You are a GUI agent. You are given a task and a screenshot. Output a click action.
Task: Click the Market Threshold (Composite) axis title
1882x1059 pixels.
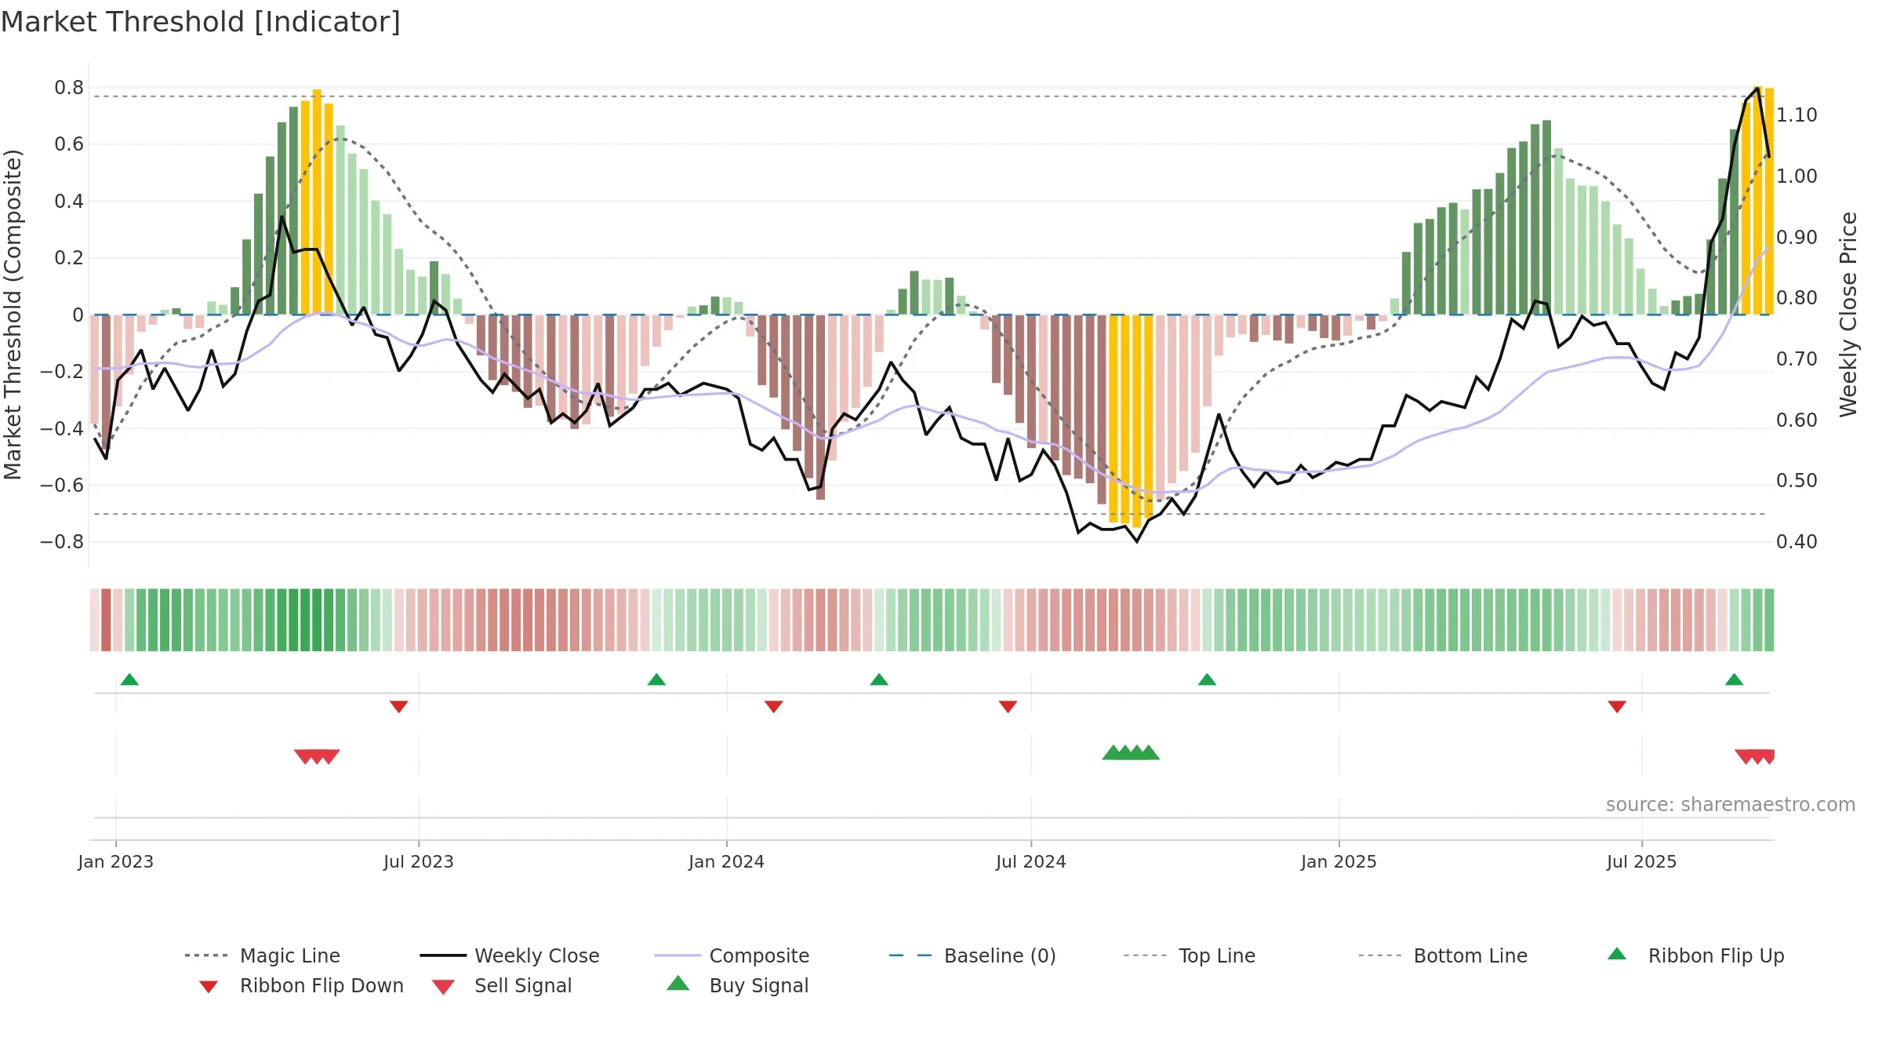[13, 315]
